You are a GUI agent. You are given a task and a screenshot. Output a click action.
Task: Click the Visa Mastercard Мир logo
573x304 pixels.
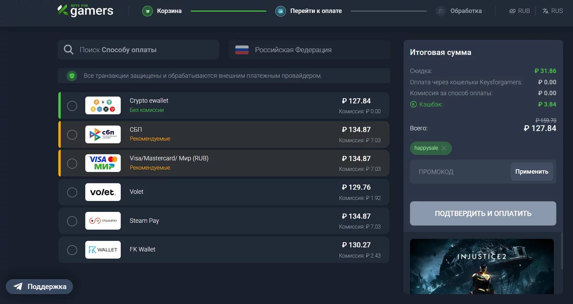103,163
